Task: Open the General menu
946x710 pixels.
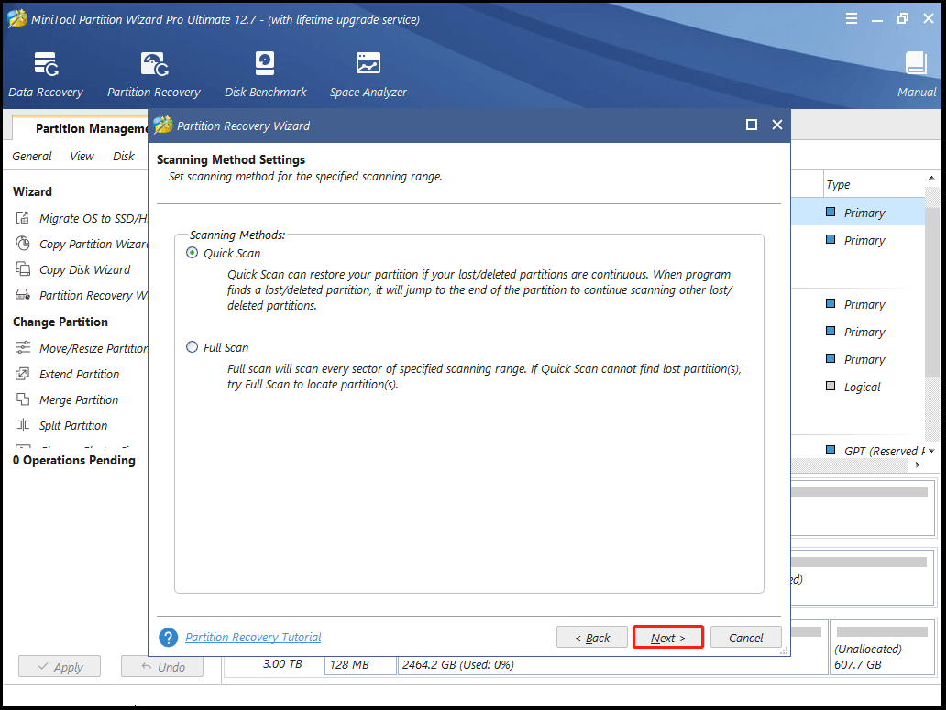Action: pos(32,156)
